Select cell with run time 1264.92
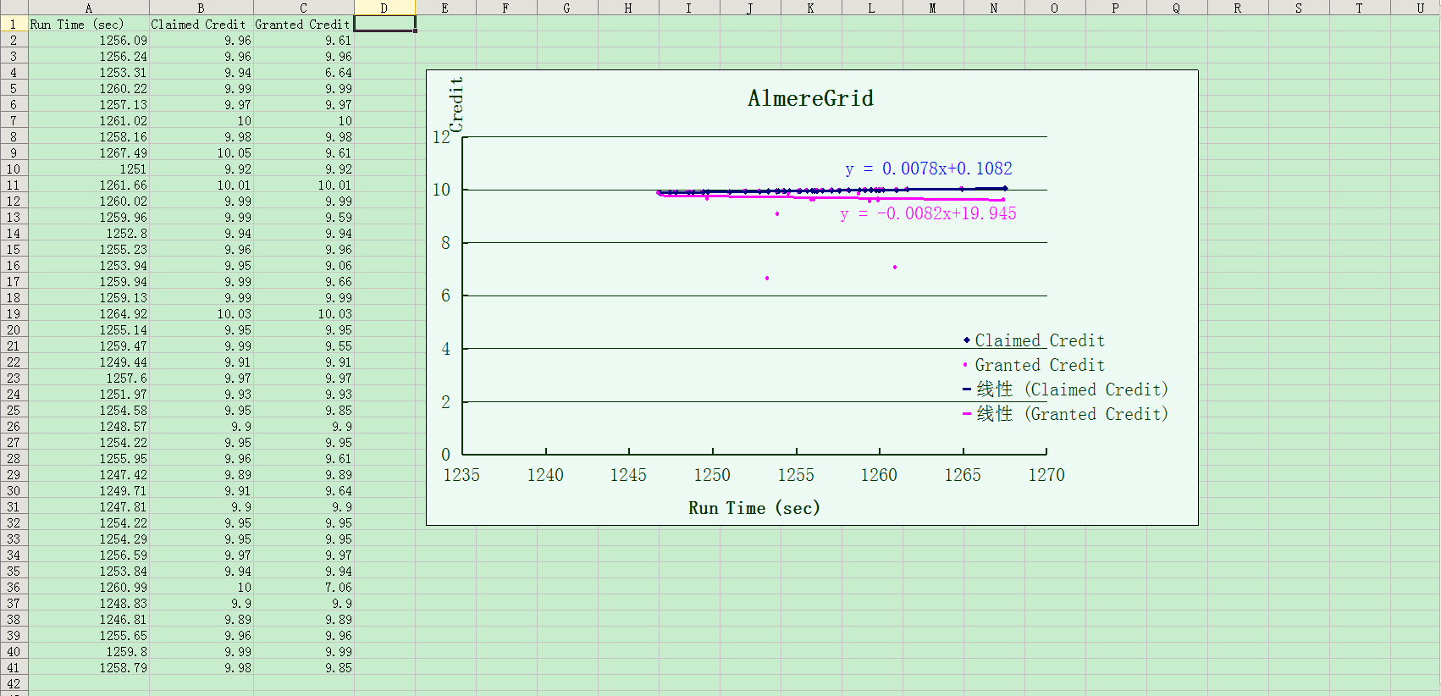 (89, 313)
